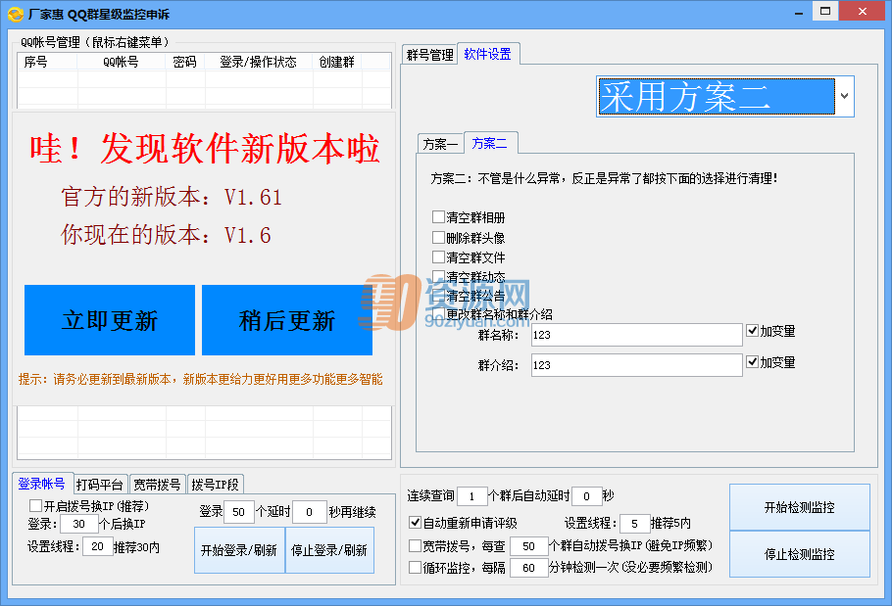Screen dimensions: 892x606
Task: Open the 宽带拨号 tab
Action: (x=157, y=485)
